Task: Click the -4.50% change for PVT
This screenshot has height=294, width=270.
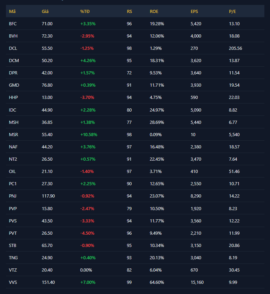Action: (87, 233)
